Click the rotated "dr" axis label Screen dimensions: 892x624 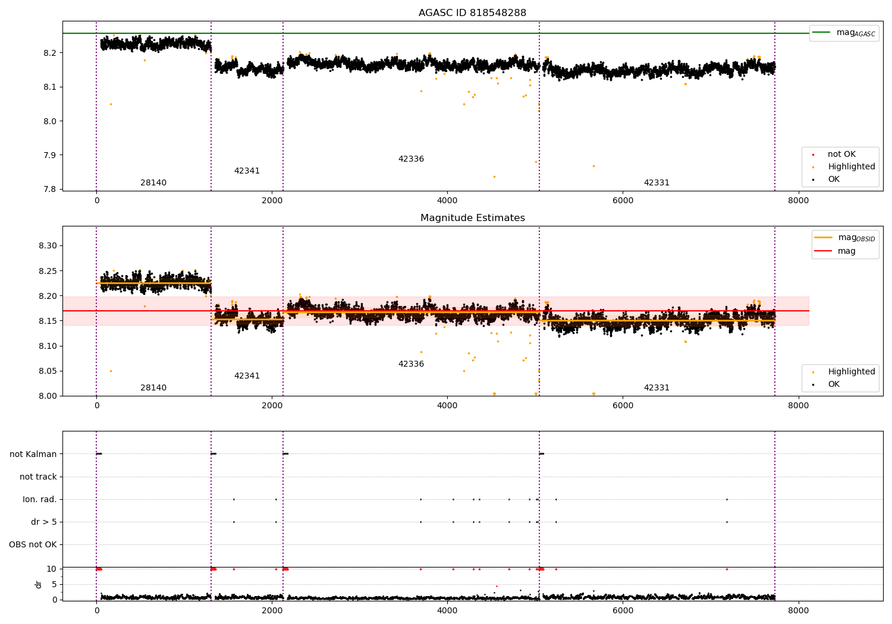[x=39, y=584]
